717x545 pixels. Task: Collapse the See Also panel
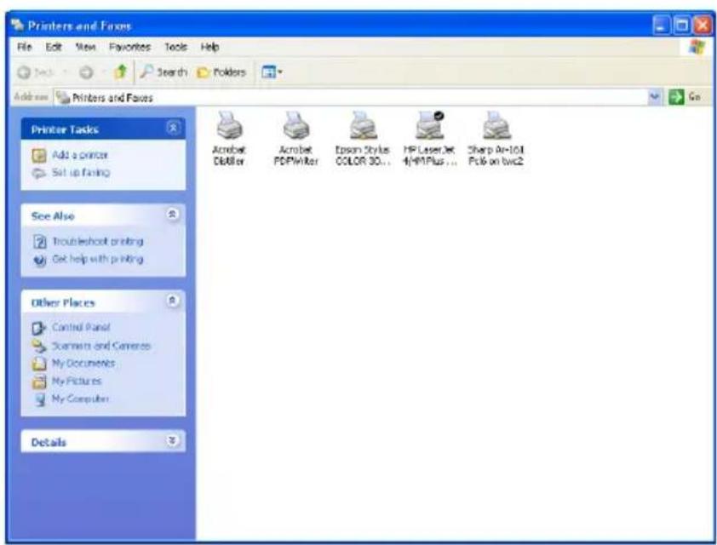pos(172,214)
